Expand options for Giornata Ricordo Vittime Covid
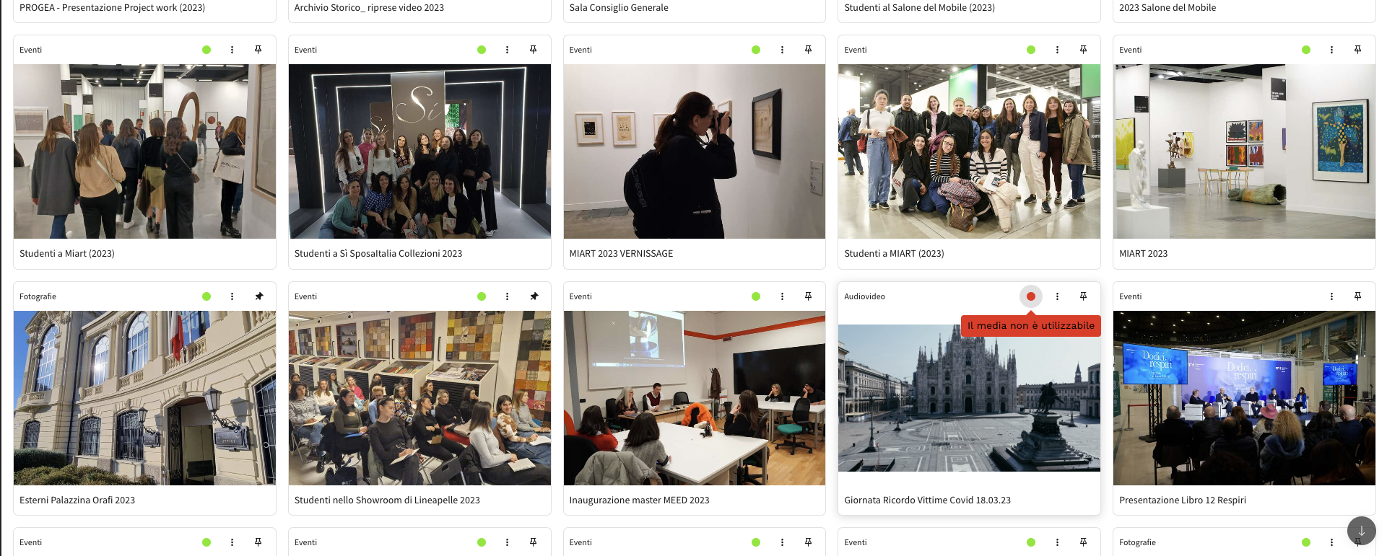The image size is (1387, 556). (1057, 296)
